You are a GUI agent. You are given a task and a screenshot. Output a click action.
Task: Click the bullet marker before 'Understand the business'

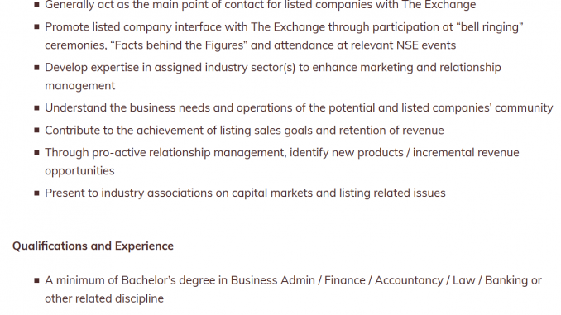[36, 107]
